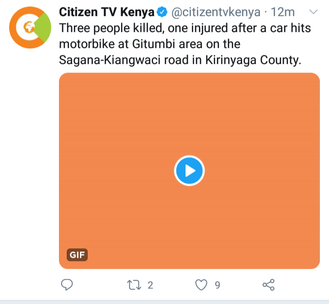
Task: Click the Citizen TV Kenya profile logo
Action: click(x=30, y=27)
